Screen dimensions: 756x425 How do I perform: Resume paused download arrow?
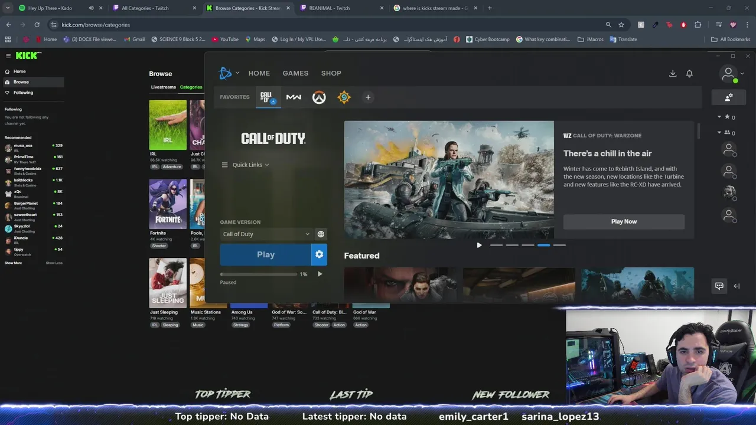tap(320, 274)
